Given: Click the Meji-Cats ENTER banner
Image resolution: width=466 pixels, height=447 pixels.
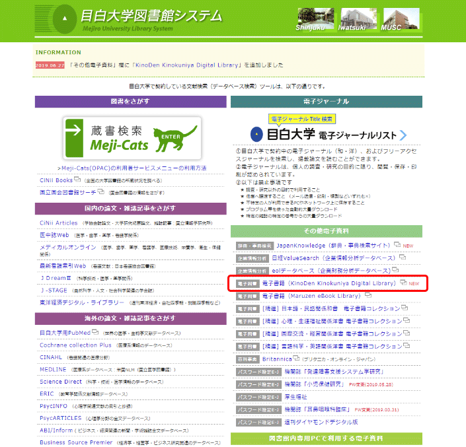Looking at the screenshot, I should pyautogui.click(x=132, y=138).
